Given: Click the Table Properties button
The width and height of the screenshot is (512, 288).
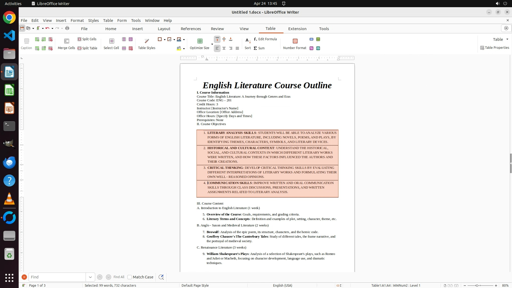Looking at the screenshot, I should pos(495,48).
